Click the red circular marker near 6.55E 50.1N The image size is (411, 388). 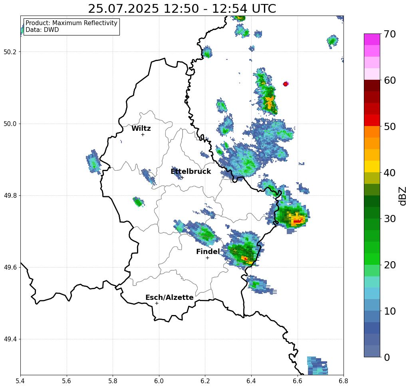click(286, 84)
